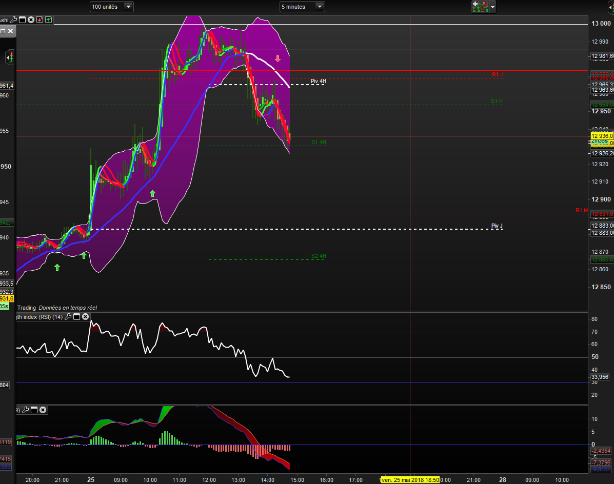Expand the 5 minutes timeframe dropdown

tap(319, 7)
